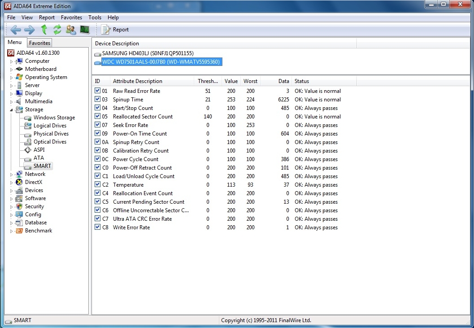Click the Multimedia speaker icon
474x328 pixels.
(x=19, y=101)
